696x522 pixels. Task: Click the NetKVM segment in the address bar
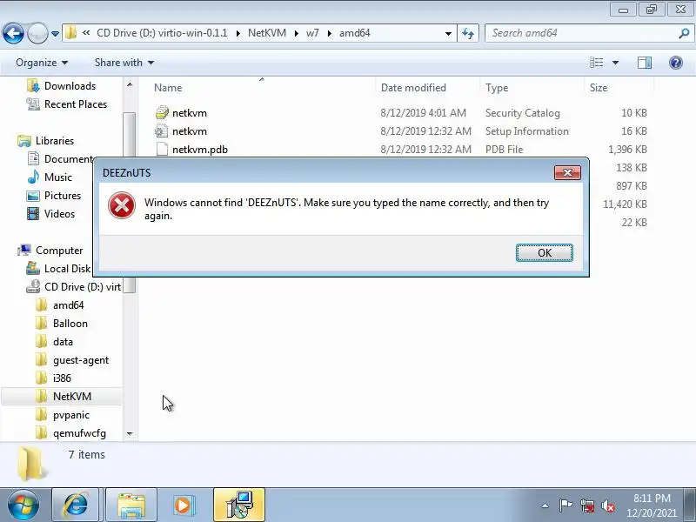267,33
